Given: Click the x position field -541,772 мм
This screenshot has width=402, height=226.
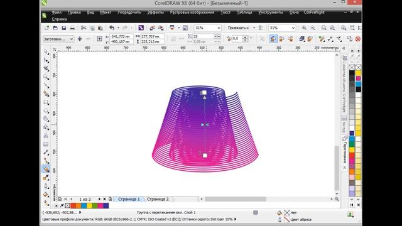Looking at the screenshot, I should [x=121, y=36].
